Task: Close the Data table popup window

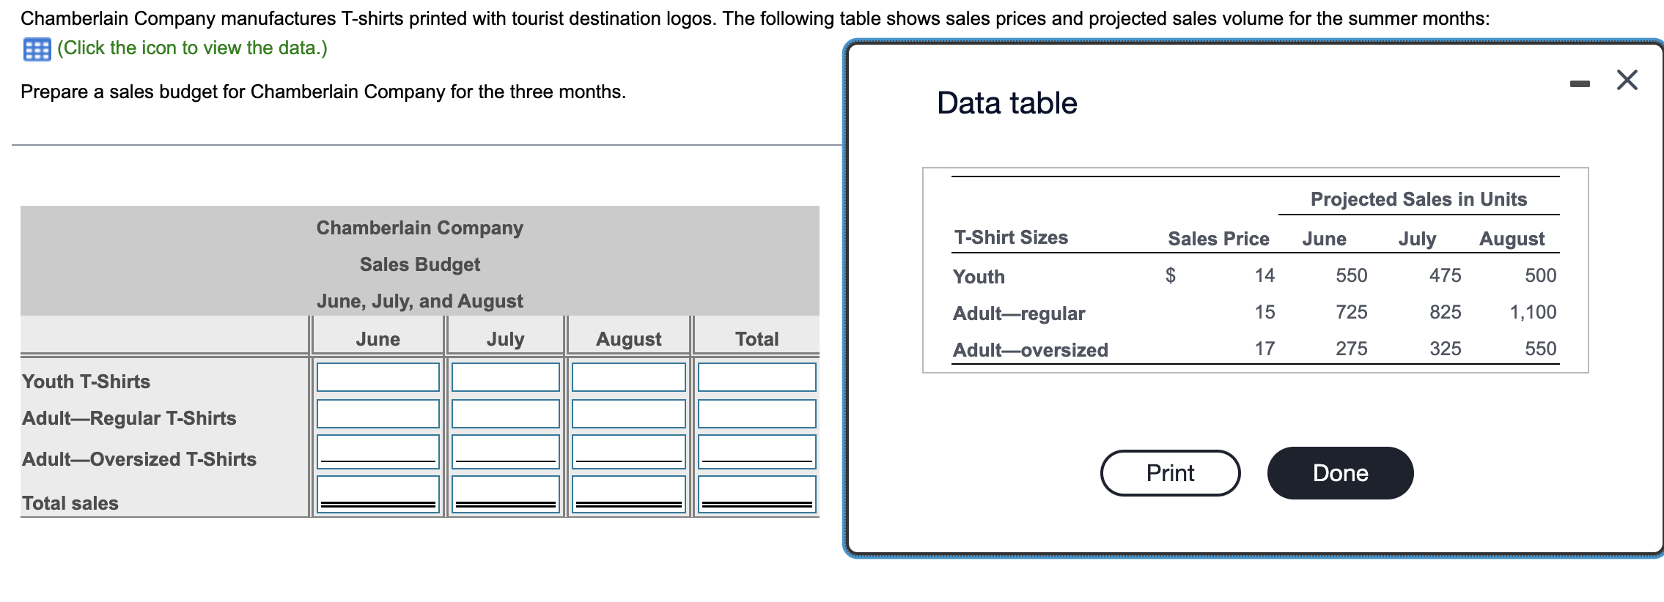Action: point(1626,79)
